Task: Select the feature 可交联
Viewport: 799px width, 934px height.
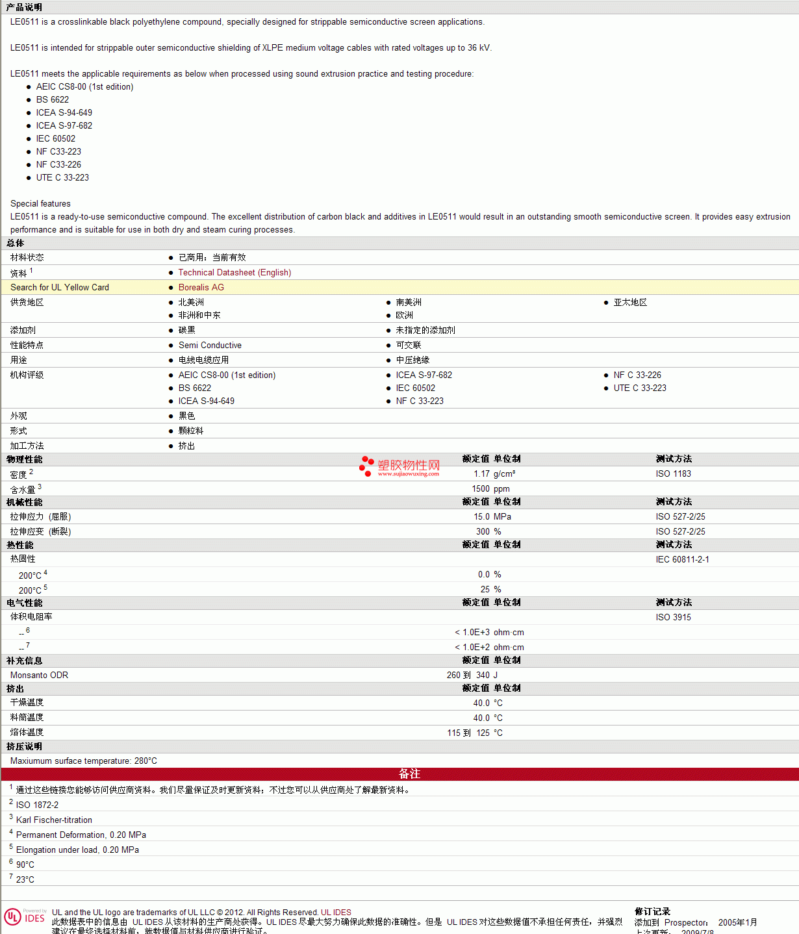Action: click(409, 346)
